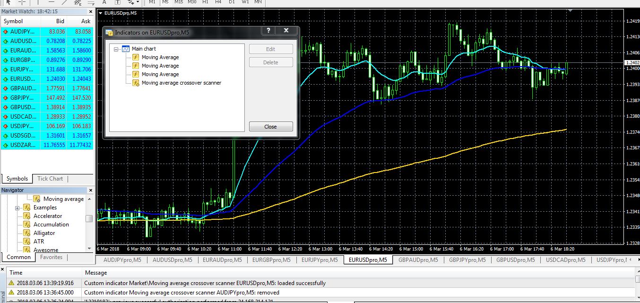Click the Bid column header
Image resolution: width=640 pixels, height=303 pixels.
coord(54,21)
